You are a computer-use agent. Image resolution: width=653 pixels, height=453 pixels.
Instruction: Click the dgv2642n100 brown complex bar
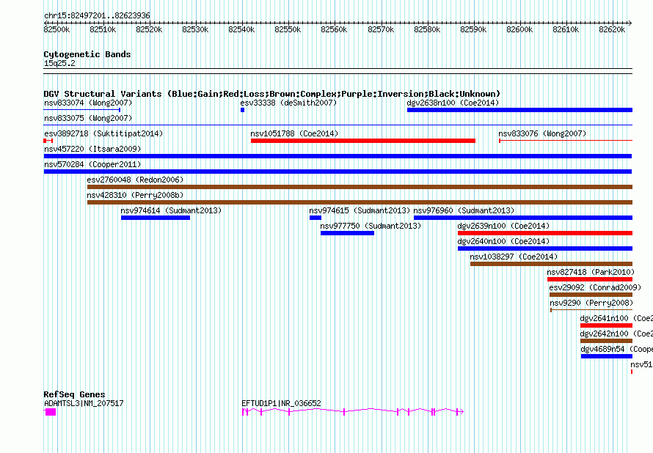606,341
